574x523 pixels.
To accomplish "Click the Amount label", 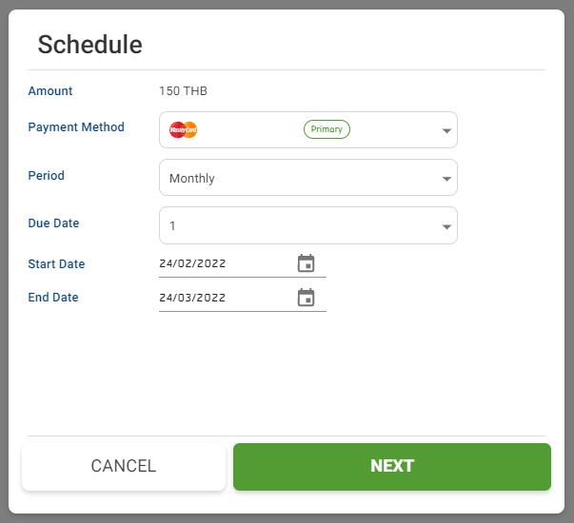I will coord(50,90).
